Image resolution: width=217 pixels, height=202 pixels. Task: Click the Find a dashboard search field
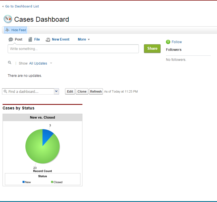tap(28, 91)
